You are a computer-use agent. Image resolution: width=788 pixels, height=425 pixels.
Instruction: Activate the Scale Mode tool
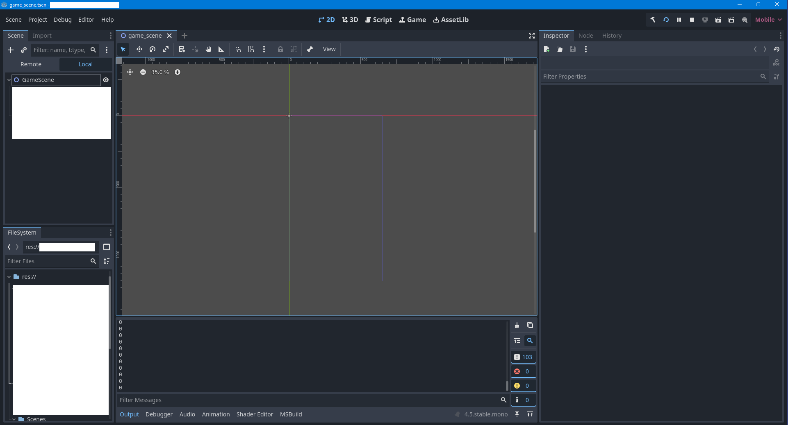[166, 49]
